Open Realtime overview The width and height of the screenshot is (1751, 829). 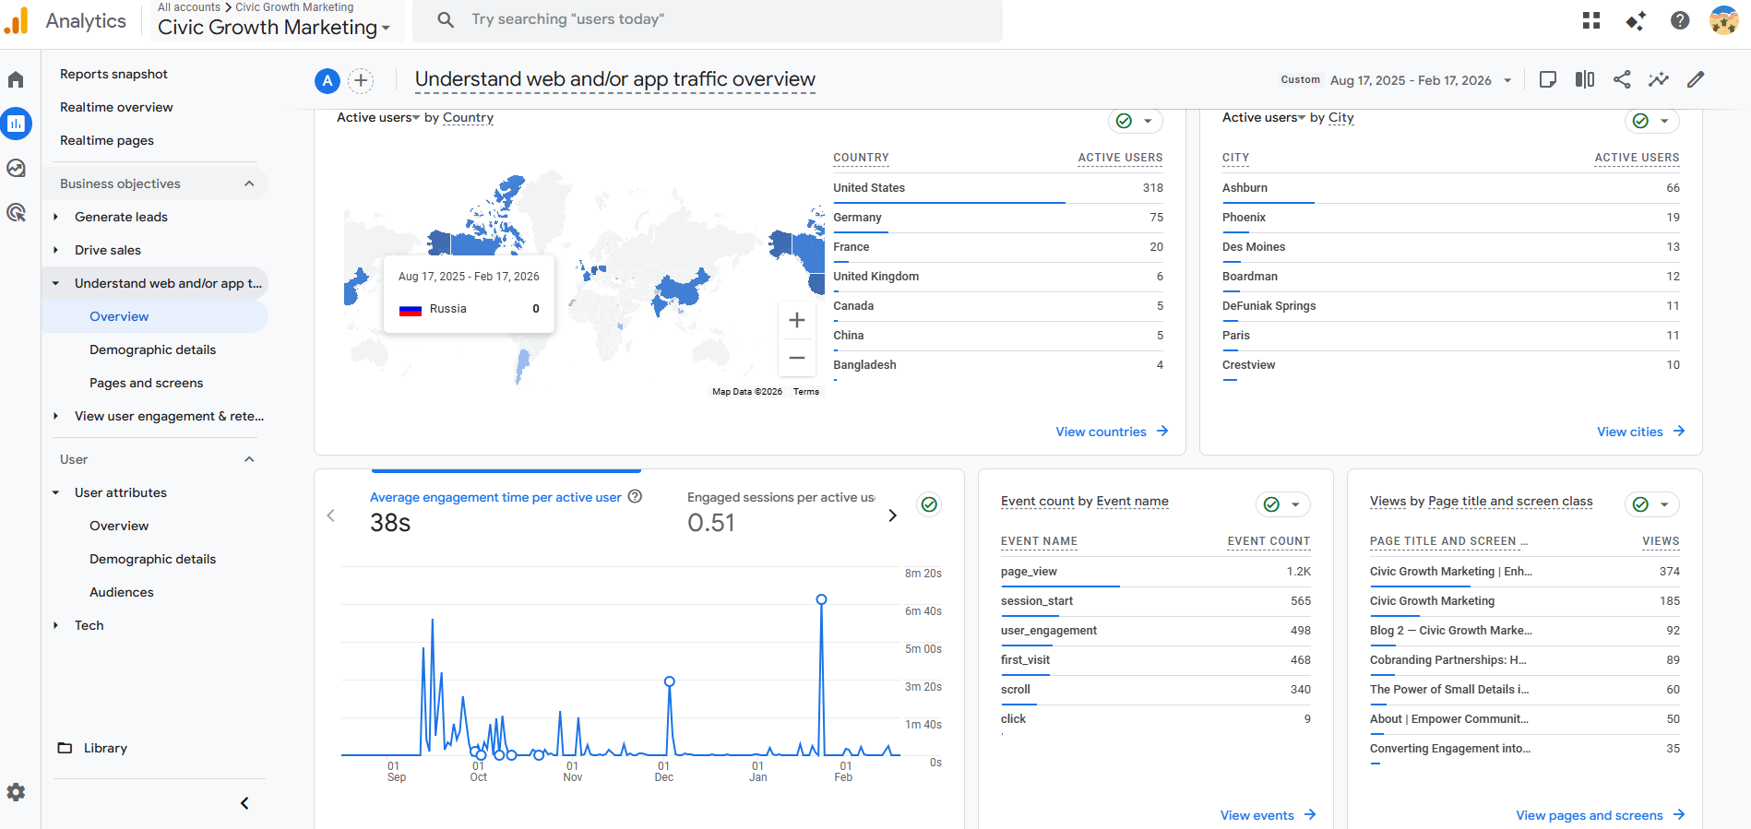point(116,107)
